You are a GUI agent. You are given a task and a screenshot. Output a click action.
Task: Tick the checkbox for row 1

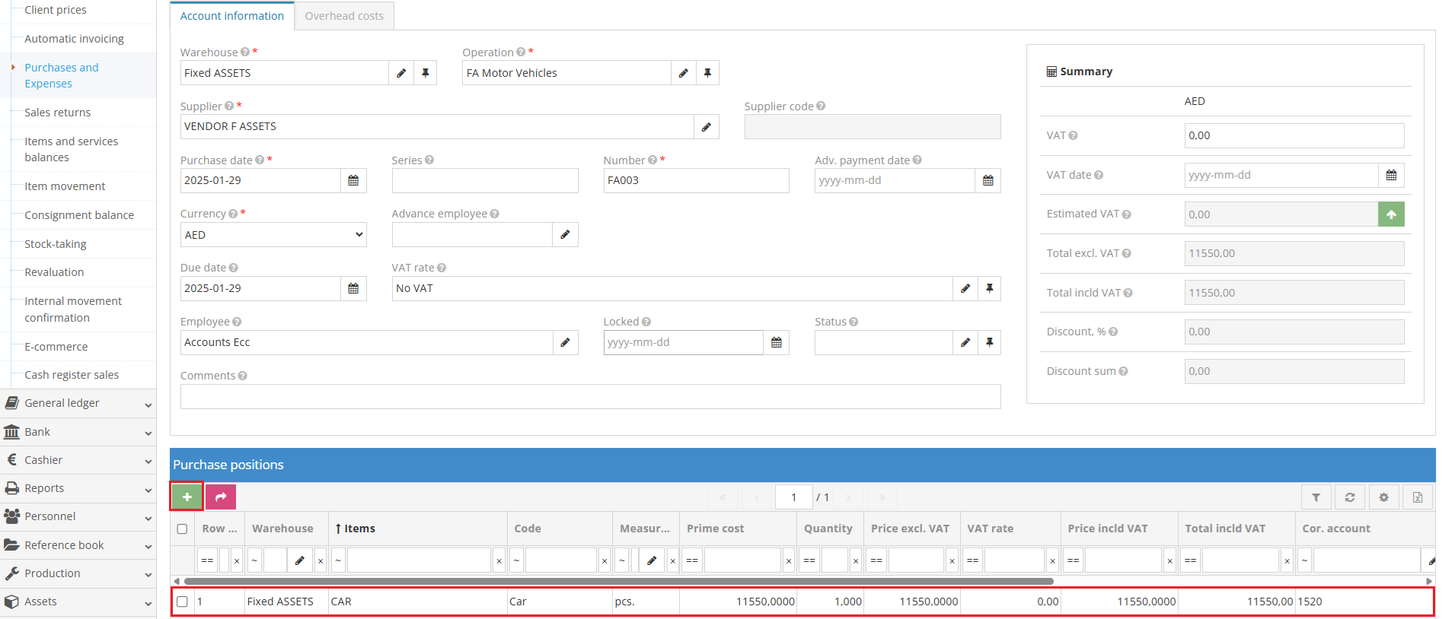[182, 602]
